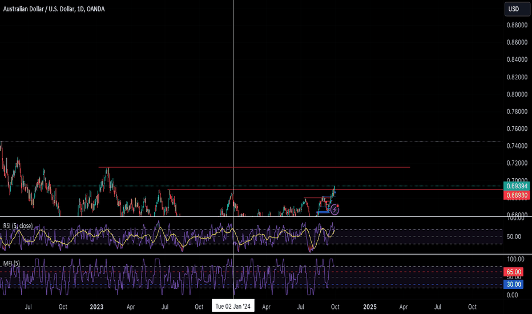This screenshot has width=532, height=314.
Task: Select the upper red horizontal line near 0.72000
Action: click(254, 167)
